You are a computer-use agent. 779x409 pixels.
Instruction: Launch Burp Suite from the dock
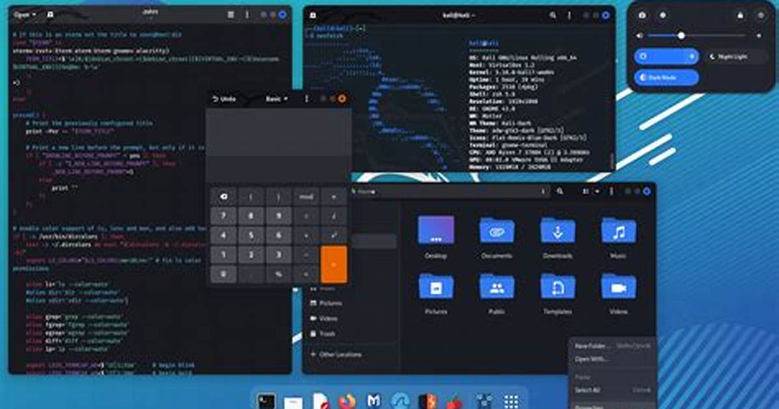tap(428, 401)
